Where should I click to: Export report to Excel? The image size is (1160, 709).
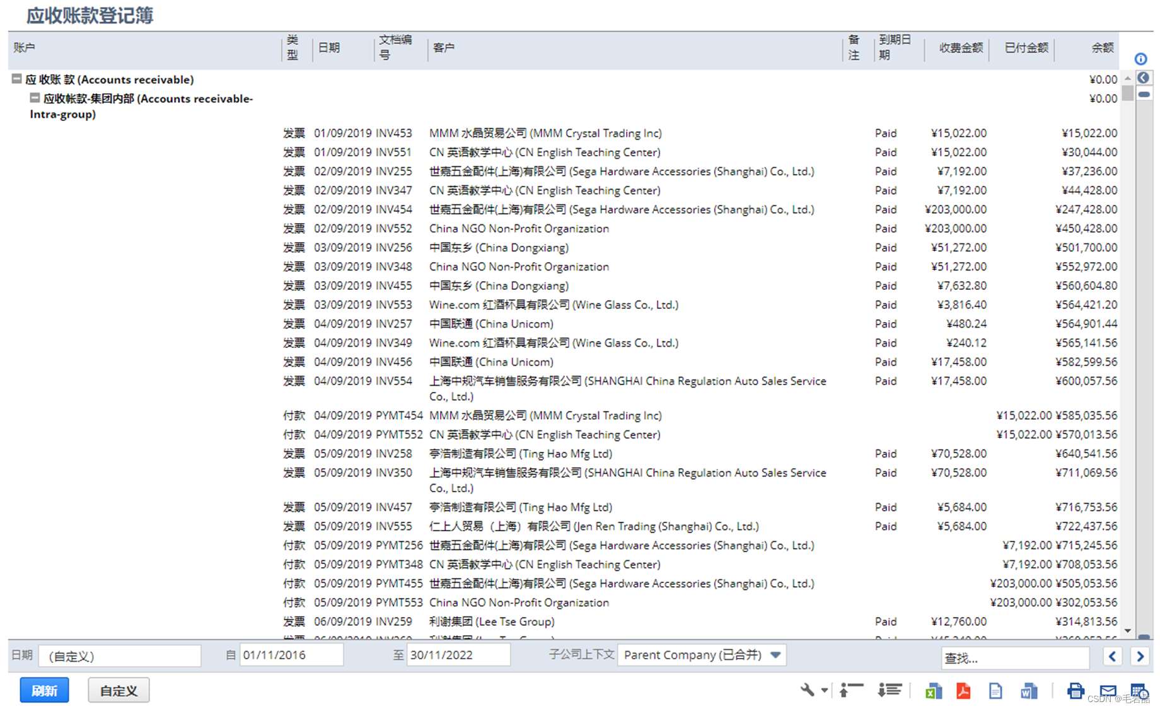pyautogui.click(x=933, y=691)
